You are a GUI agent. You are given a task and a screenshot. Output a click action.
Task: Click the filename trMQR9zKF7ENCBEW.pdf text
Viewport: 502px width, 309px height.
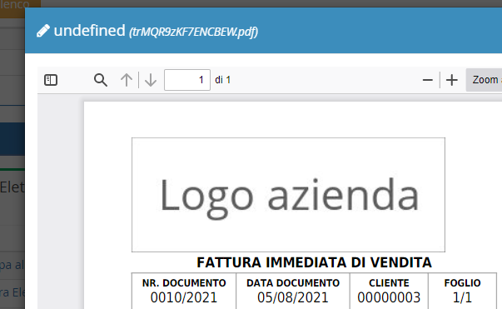(193, 32)
